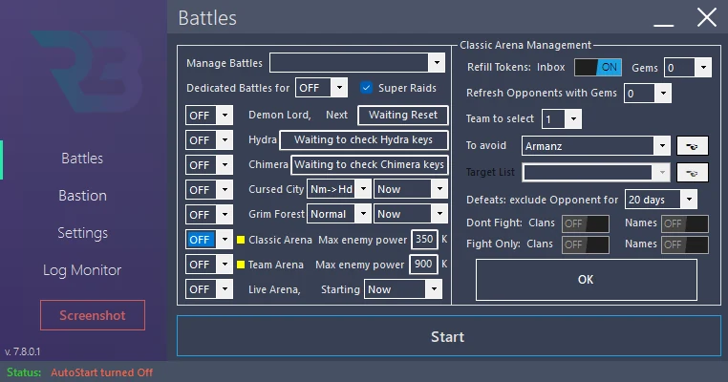Image resolution: width=728 pixels, height=382 pixels.
Task: Open Log Monitor in the sidebar
Action: (82, 270)
